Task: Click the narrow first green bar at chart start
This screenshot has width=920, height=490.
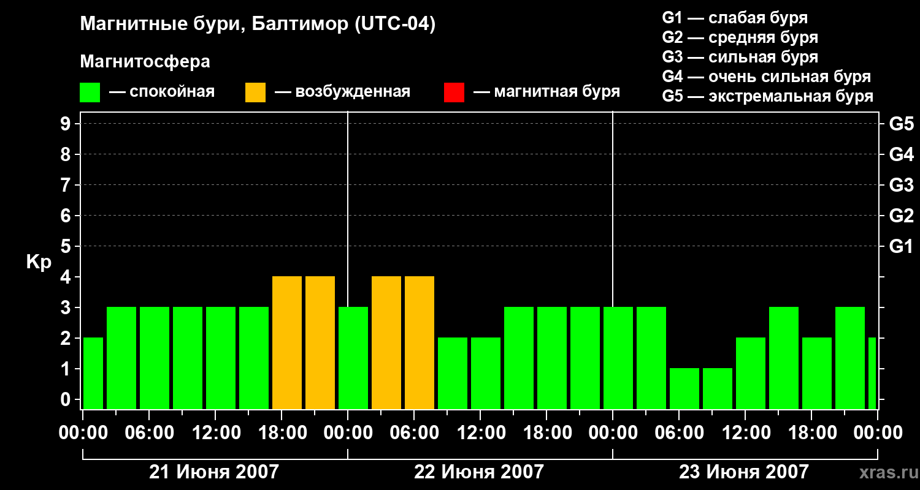Action: click(93, 373)
